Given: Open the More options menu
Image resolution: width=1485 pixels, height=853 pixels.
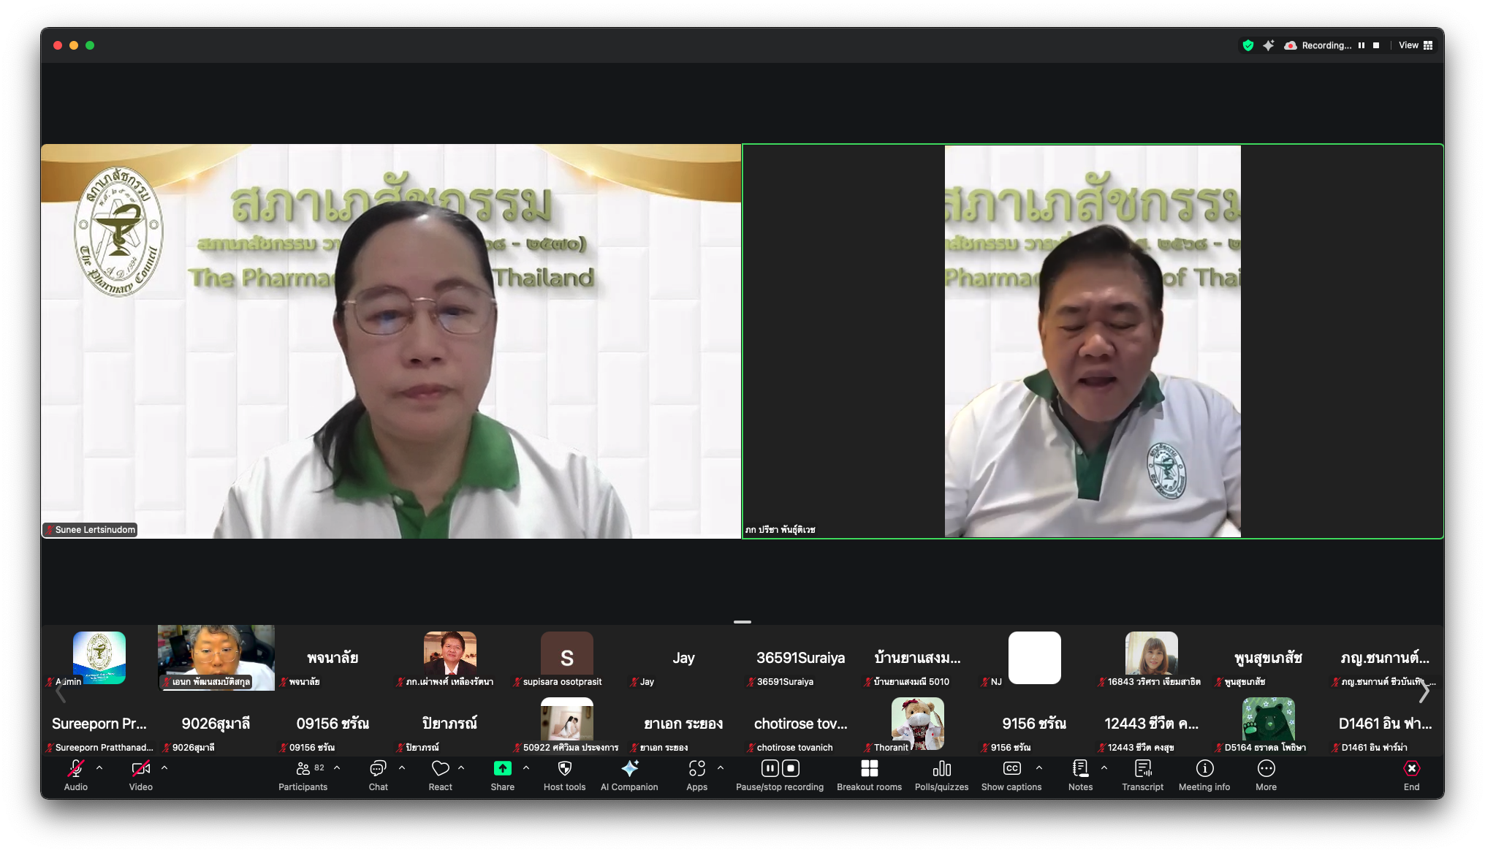Looking at the screenshot, I should (x=1266, y=769).
